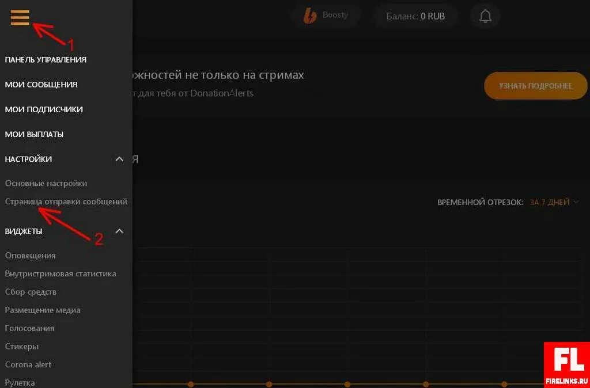The width and height of the screenshot is (590, 388).
Task: Open the 'За 7 дней' time range dropdown
Action: tap(554, 202)
